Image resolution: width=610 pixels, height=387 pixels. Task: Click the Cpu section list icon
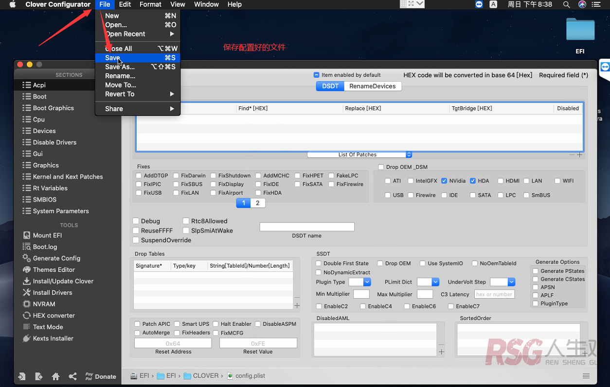(27, 119)
